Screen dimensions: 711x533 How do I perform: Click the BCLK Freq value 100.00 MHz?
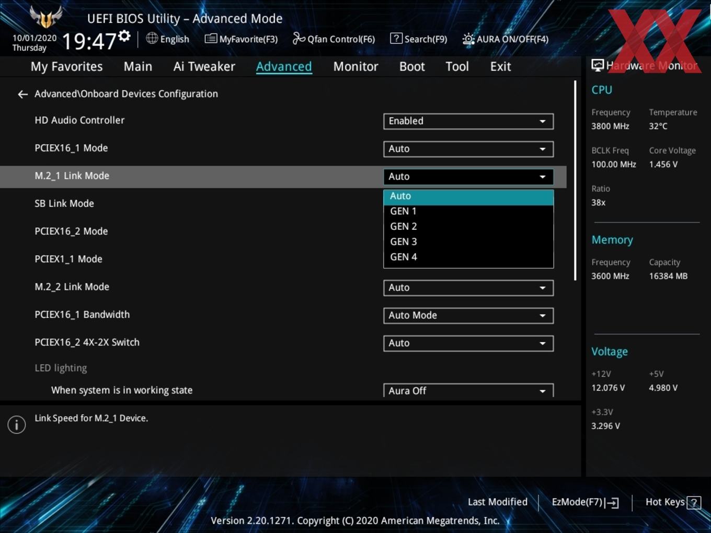pyautogui.click(x=614, y=165)
